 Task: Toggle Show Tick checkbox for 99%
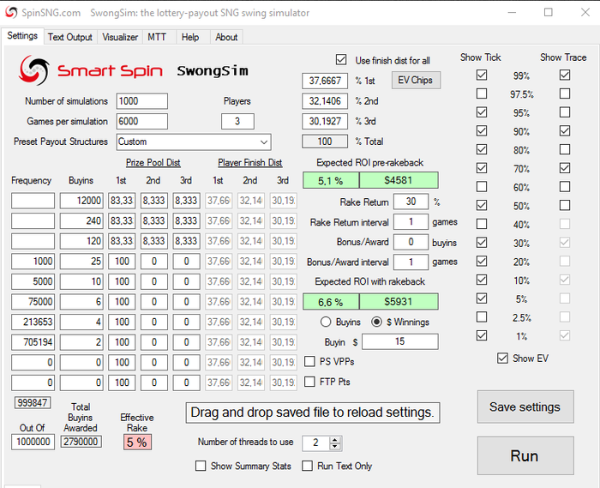click(x=482, y=75)
